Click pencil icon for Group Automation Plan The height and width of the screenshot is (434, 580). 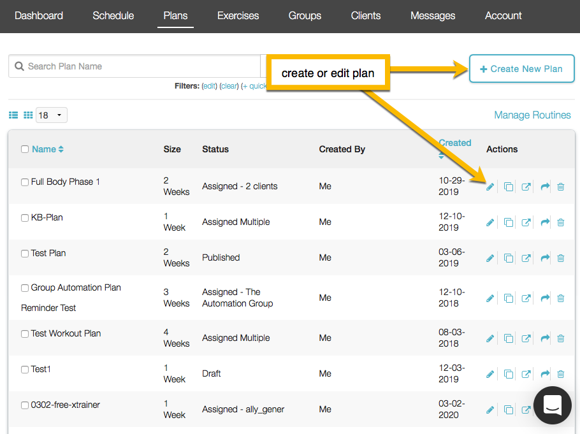tap(490, 298)
